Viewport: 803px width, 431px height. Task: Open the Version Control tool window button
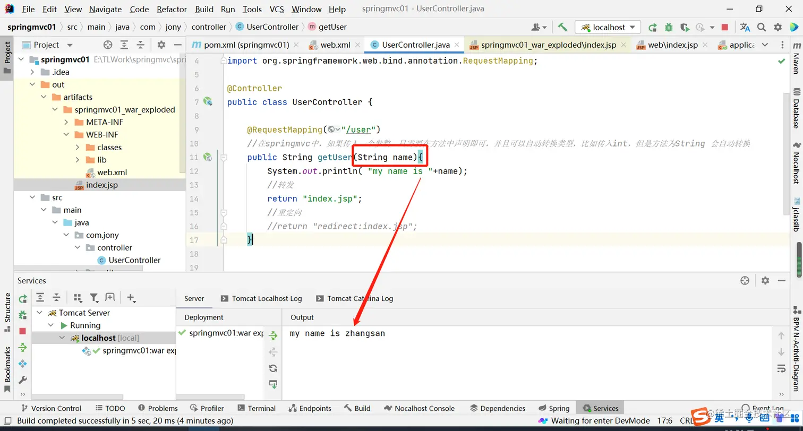pos(50,408)
